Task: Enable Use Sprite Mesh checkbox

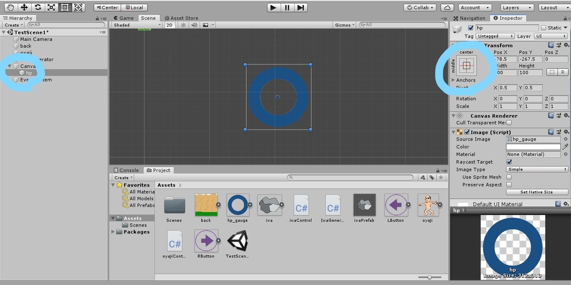Action: 509,177
